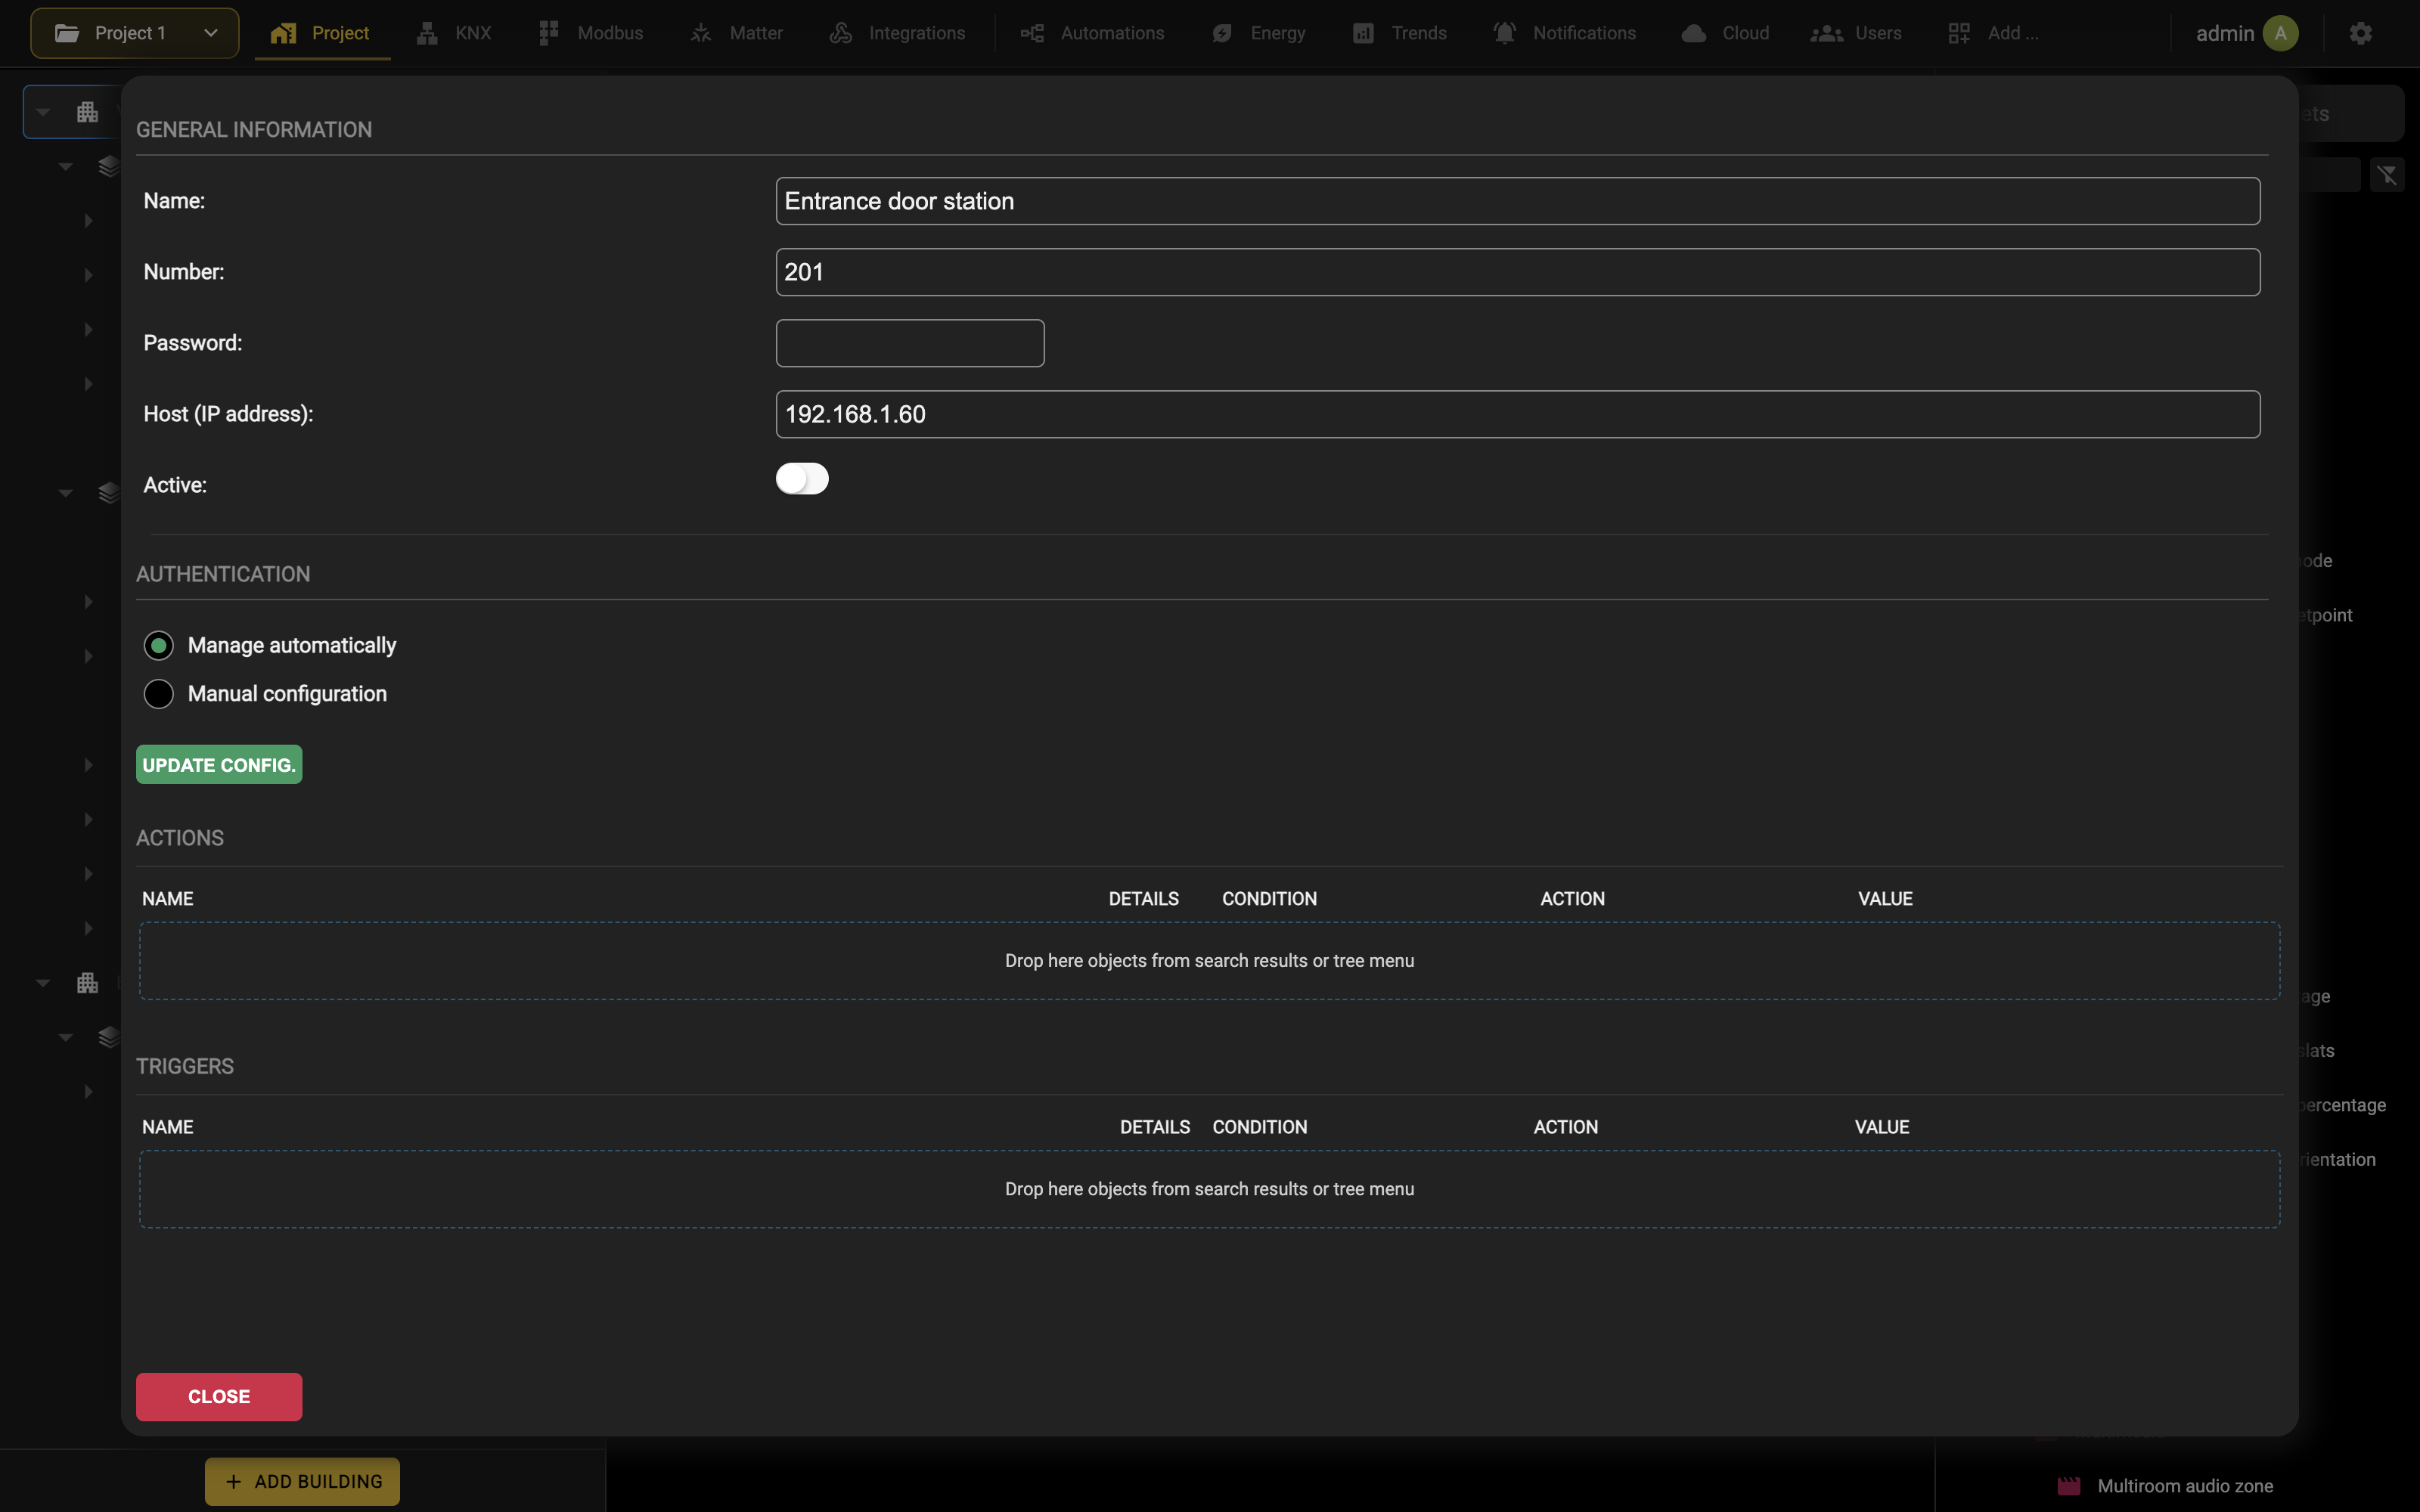This screenshot has width=2420, height=1512.
Task: Switch to the Modbus tab
Action: (590, 33)
